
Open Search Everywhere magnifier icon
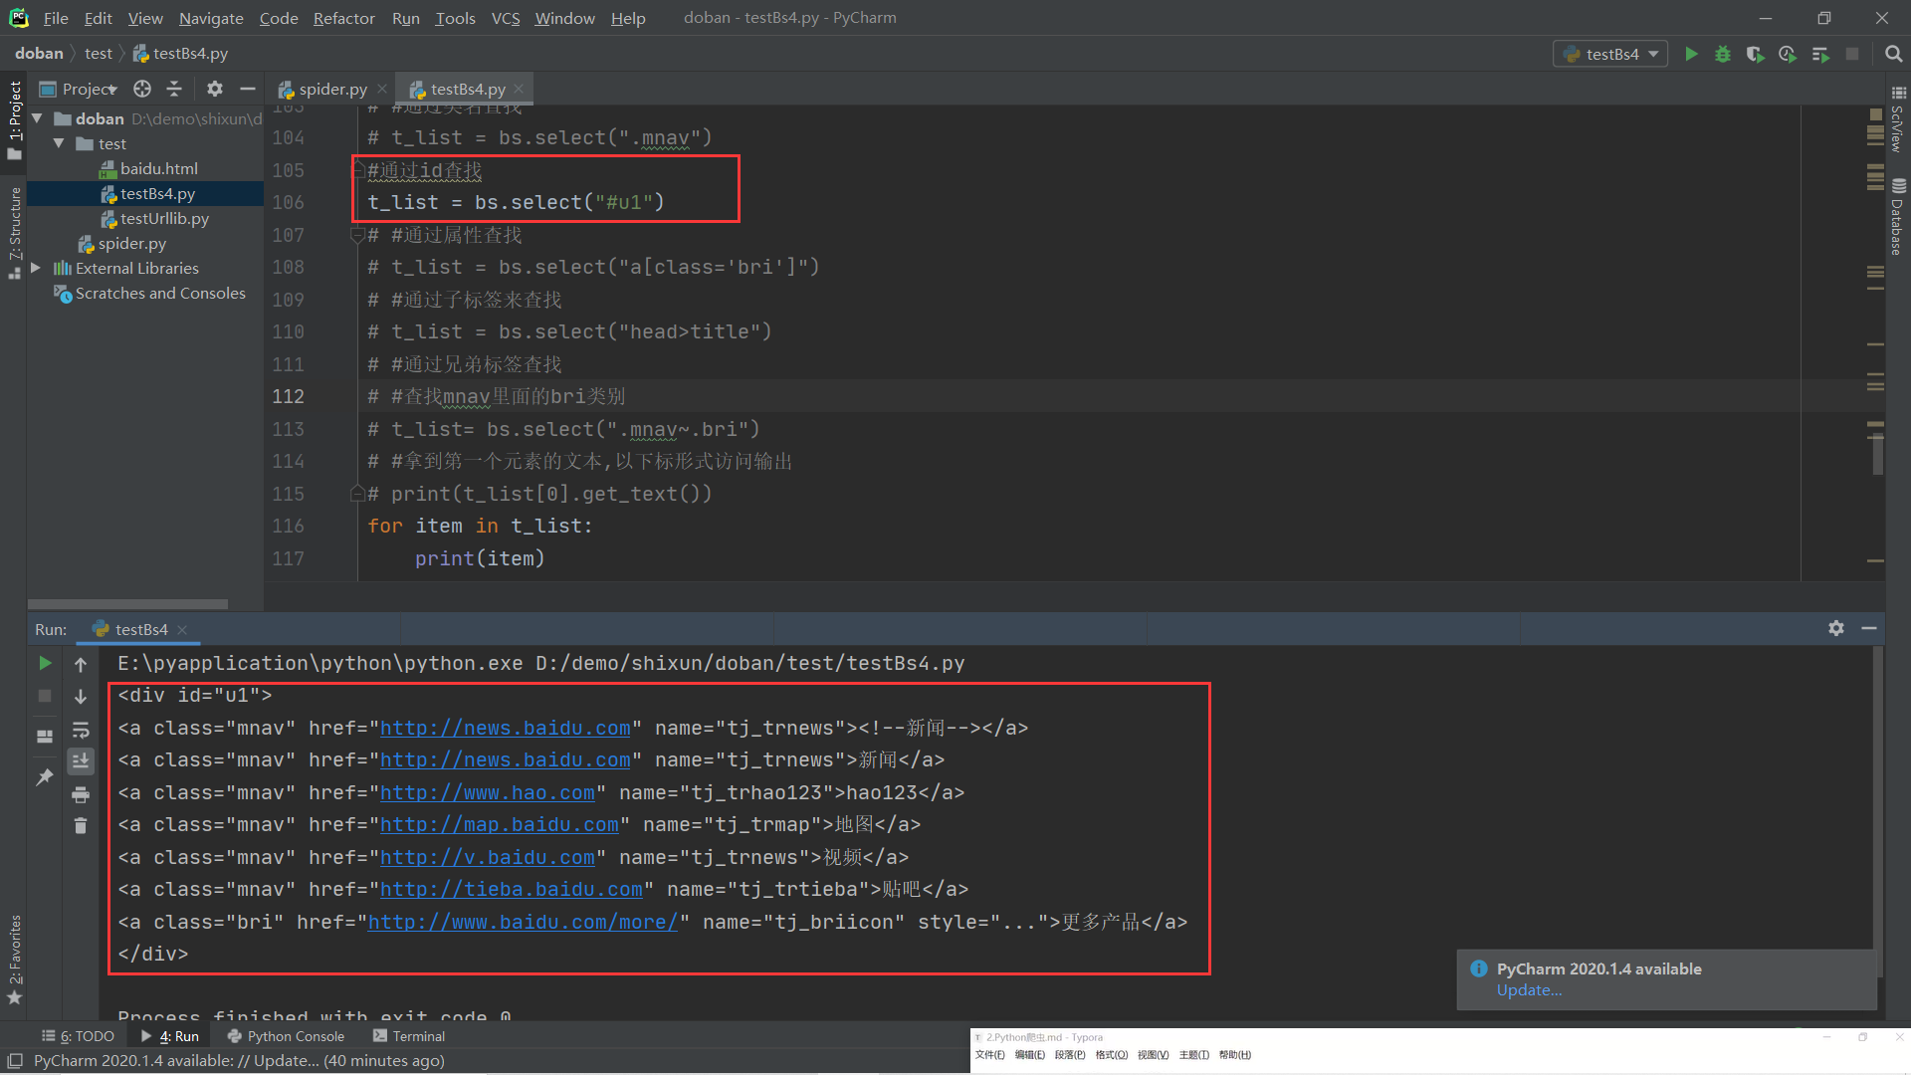tap(1893, 54)
